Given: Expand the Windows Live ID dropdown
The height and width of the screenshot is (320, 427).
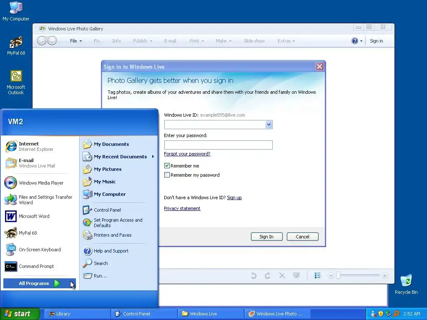Looking at the screenshot, I should point(269,125).
